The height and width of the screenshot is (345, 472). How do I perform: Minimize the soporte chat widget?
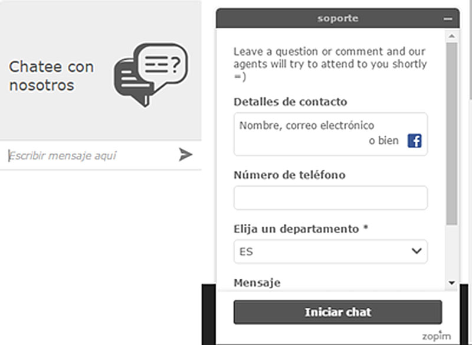[448, 19]
